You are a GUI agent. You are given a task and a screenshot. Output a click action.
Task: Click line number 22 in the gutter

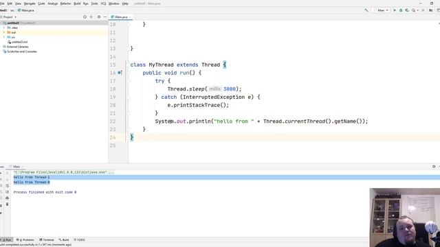113,121
